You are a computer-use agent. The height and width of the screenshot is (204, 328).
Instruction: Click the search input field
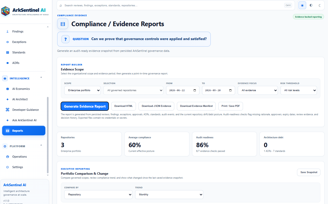click(x=173, y=5)
